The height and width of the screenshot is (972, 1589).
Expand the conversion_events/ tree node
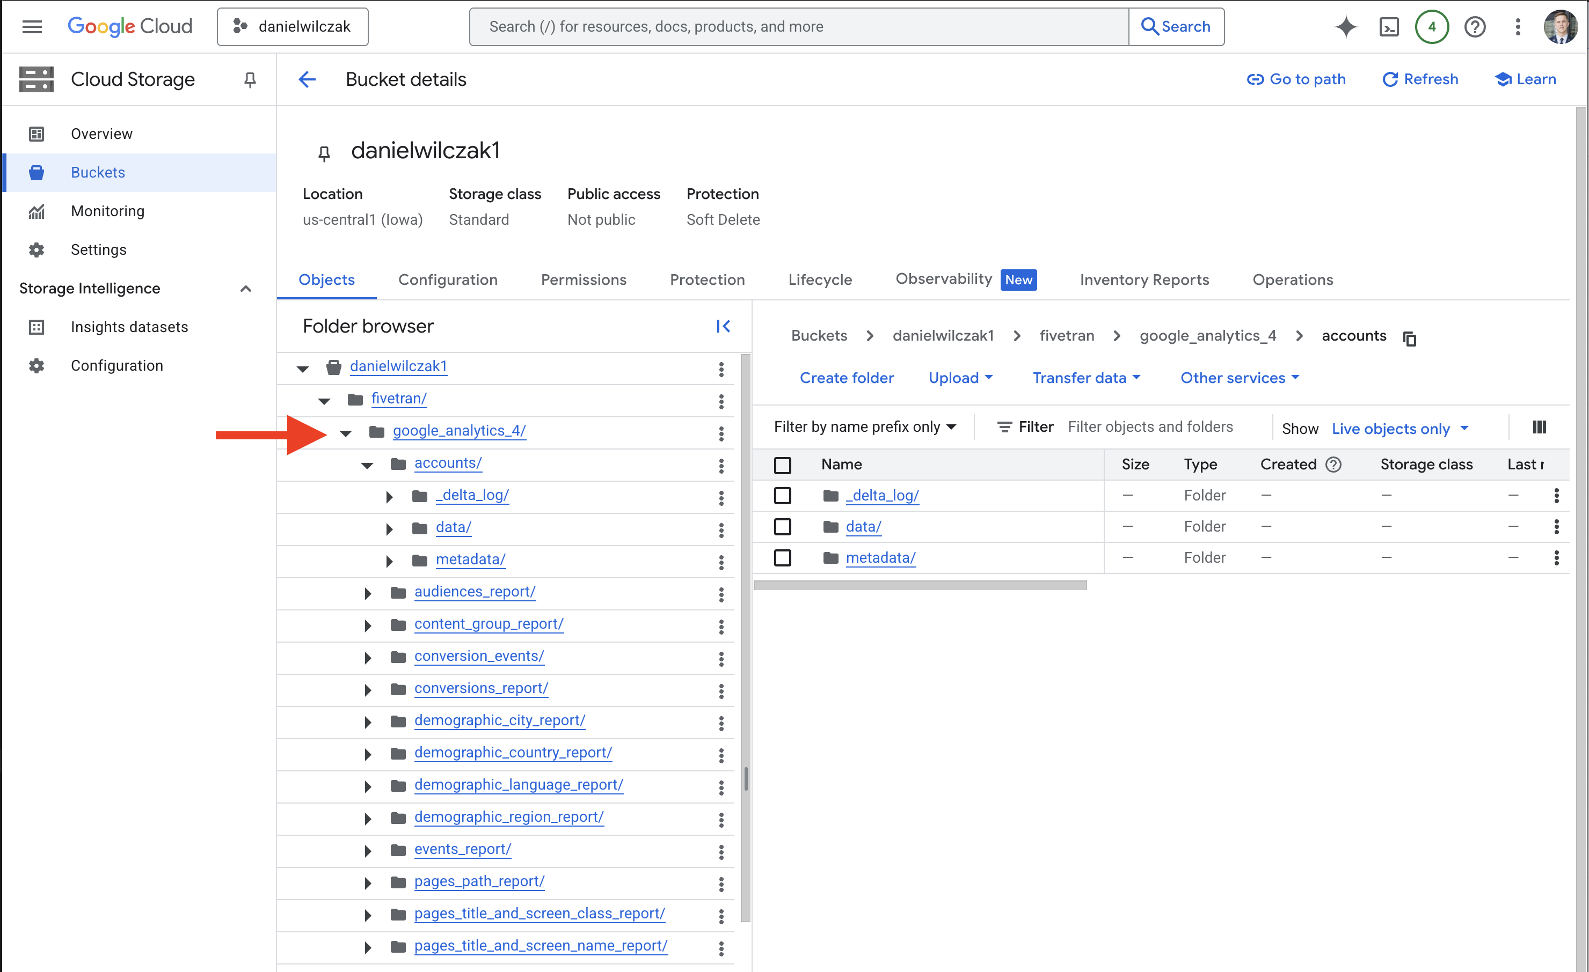tap(368, 658)
